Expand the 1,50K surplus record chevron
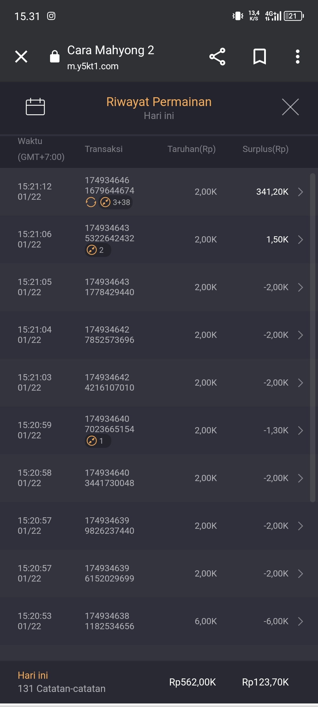Image resolution: width=318 pixels, height=707 pixels. 300,239
